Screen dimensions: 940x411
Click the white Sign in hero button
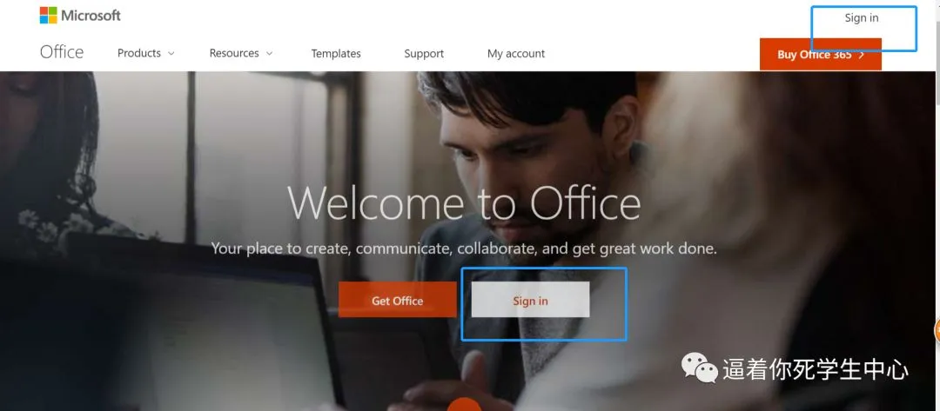[531, 300]
